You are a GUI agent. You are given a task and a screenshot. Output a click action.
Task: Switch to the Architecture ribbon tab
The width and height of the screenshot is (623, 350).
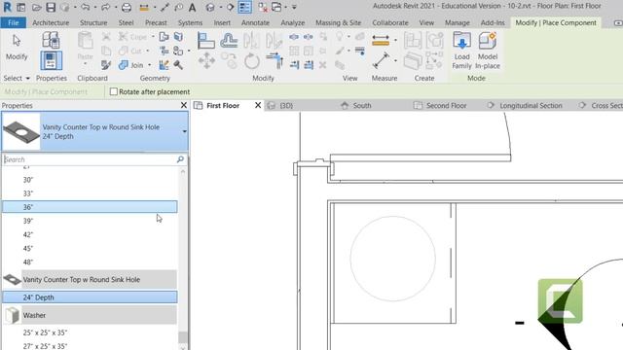coord(51,23)
